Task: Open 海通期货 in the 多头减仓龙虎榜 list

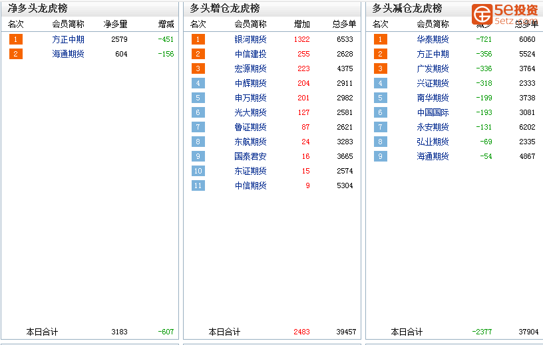Action: tap(433, 156)
